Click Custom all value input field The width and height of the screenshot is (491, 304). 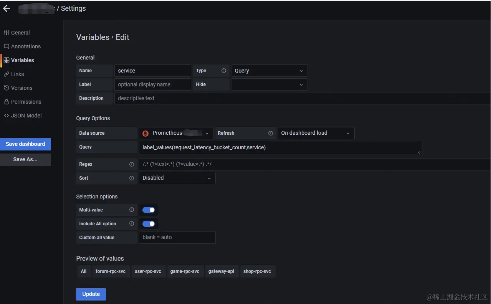(177, 238)
